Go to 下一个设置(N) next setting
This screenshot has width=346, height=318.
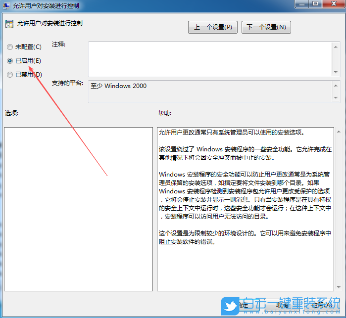(266, 27)
